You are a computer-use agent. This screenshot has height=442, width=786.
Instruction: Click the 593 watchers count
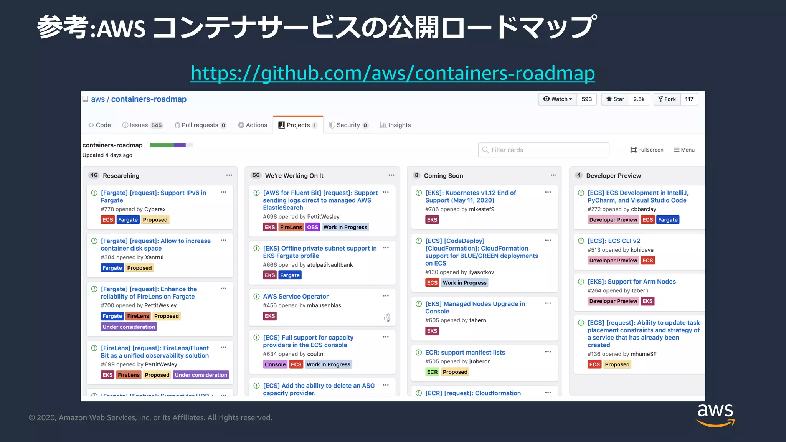586,99
